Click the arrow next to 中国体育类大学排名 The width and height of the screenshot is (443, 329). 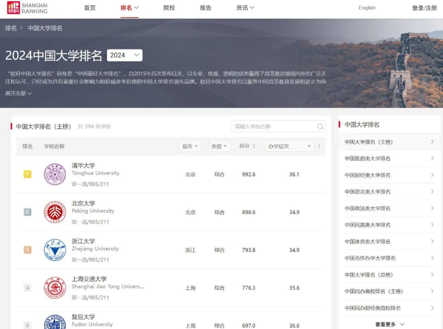[x=432, y=241]
